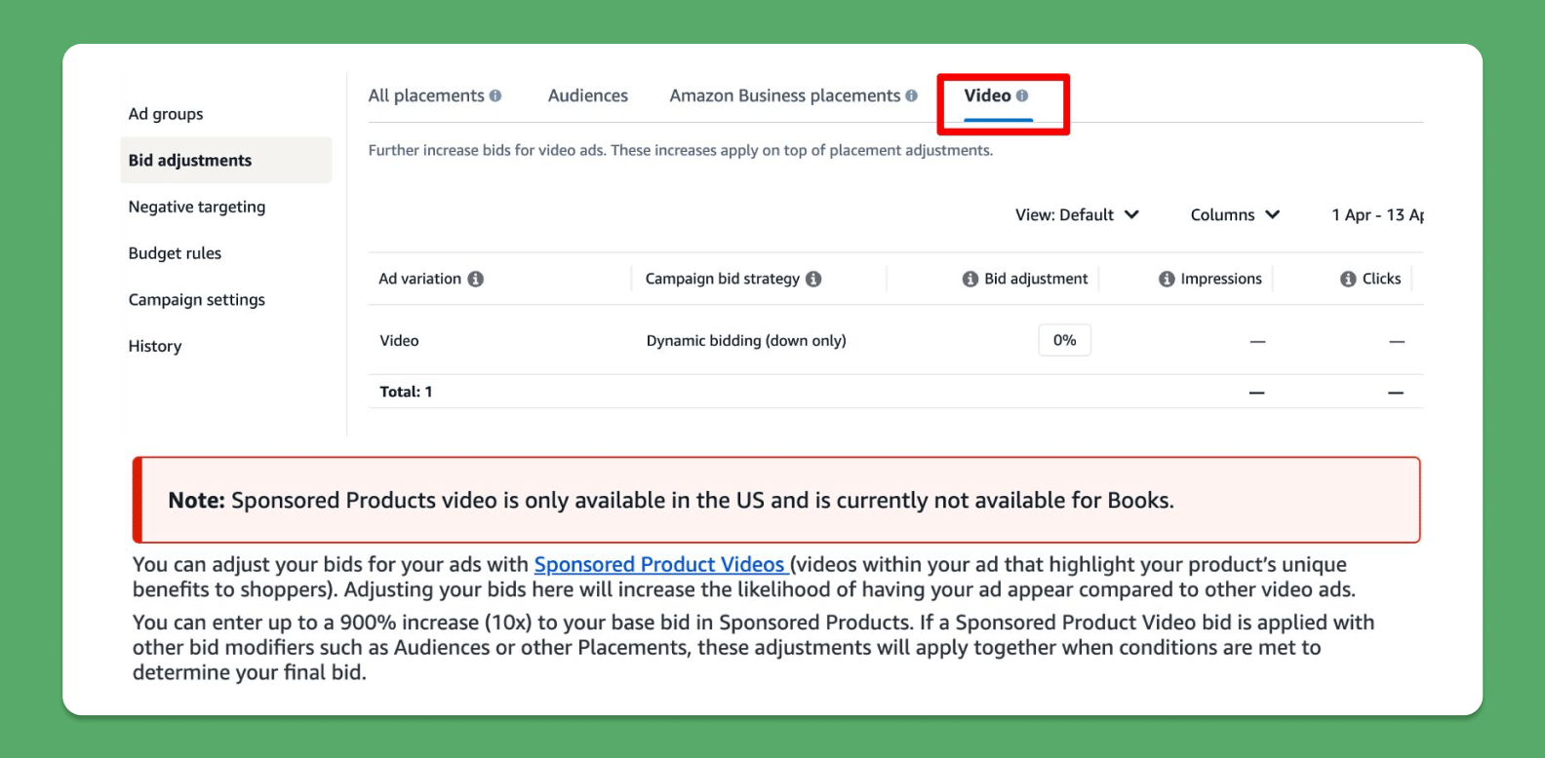Image resolution: width=1545 pixels, height=758 pixels.
Task: Open the All placements tab
Action: 426,95
